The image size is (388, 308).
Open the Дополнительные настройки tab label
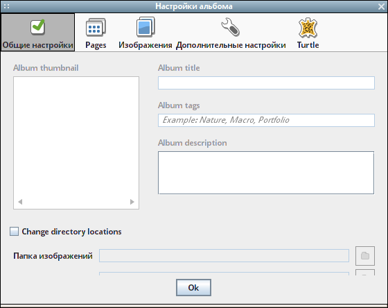(x=231, y=45)
